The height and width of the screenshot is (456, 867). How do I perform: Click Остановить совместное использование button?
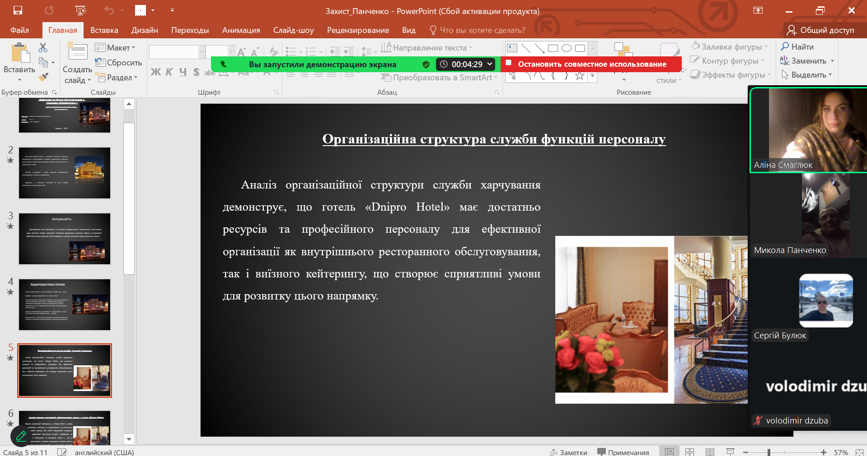click(591, 64)
